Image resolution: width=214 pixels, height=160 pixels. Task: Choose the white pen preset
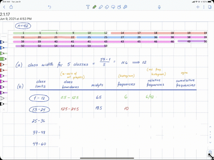tap(3, 98)
